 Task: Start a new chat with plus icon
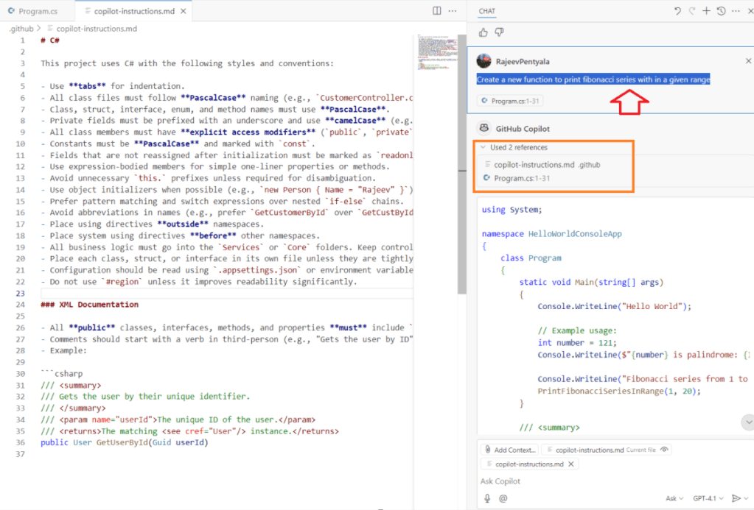706,11
